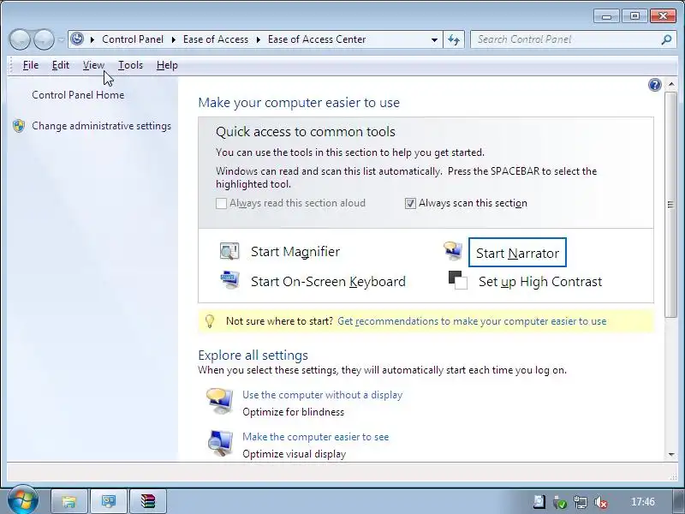Open Windows Explorer from the taskbar
The width and height of the screenshot is (685, 514).
click(x=69, y=501)
